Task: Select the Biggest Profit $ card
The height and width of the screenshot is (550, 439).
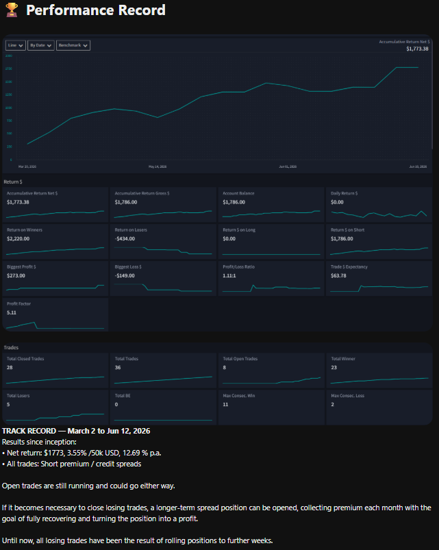Action: coord(55,279)
